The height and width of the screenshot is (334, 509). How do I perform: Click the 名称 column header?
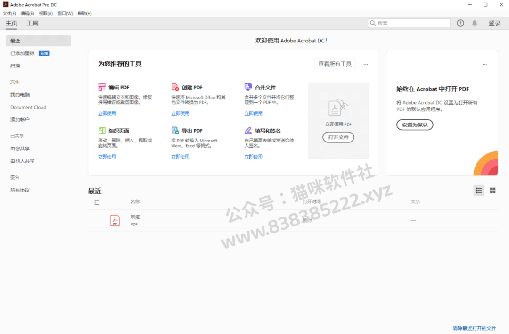[135, 202]
